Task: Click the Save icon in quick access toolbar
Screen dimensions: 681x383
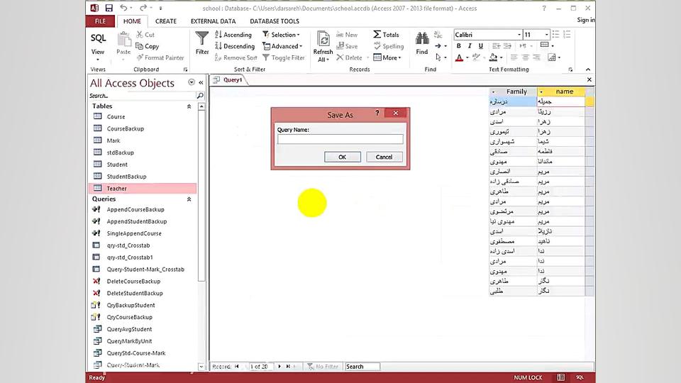Action: click(109, 8)
